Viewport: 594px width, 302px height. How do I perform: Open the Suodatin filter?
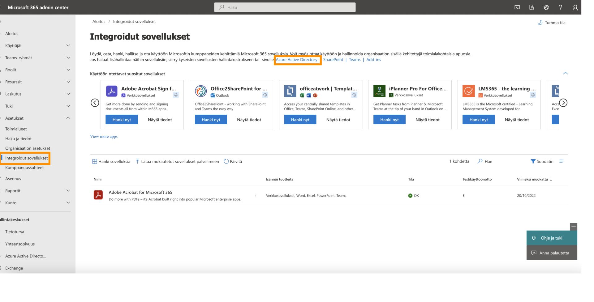542,161
